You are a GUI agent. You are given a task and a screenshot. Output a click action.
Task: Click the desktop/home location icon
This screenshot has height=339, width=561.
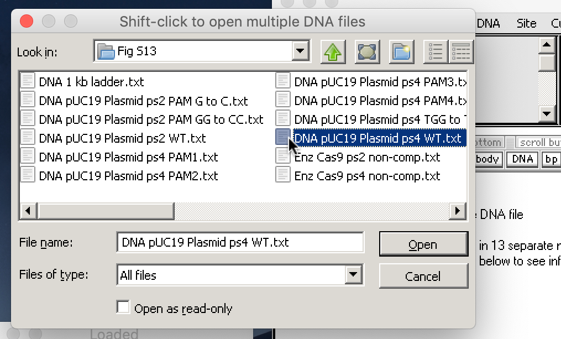pyautogui.click(x=368, y=52)
